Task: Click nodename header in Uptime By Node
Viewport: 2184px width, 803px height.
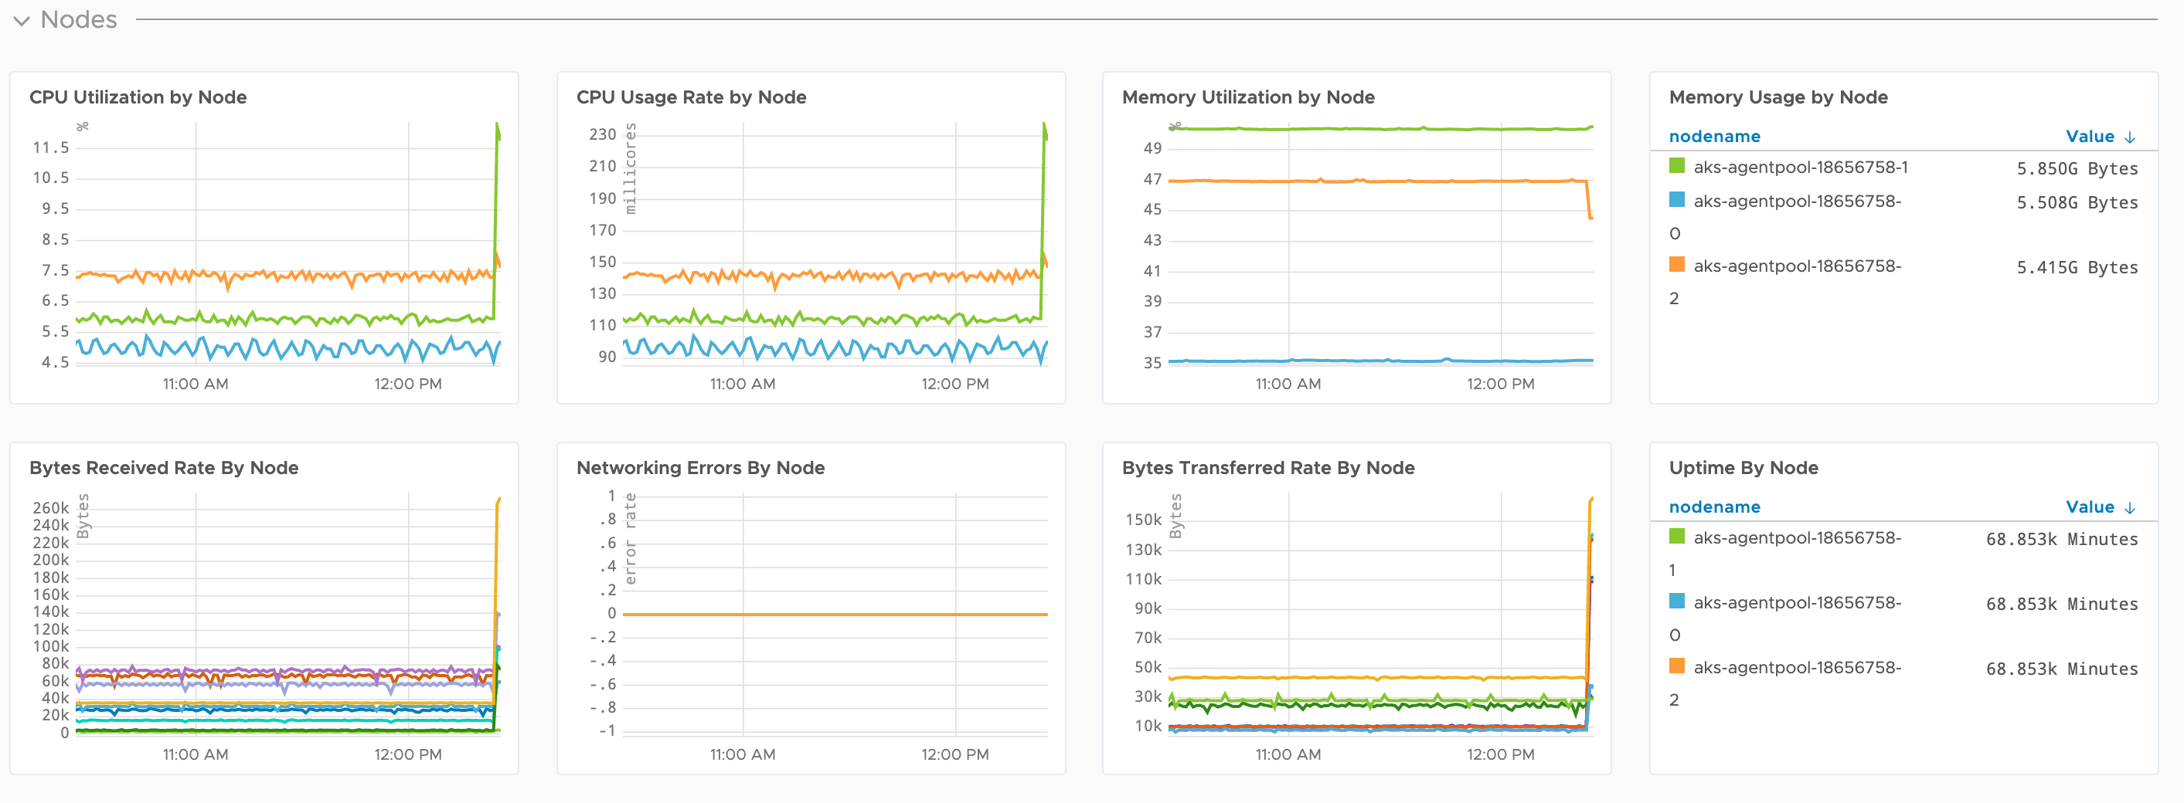Action: (1714, 507)
